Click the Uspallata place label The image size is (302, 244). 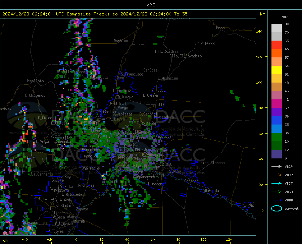35,81
